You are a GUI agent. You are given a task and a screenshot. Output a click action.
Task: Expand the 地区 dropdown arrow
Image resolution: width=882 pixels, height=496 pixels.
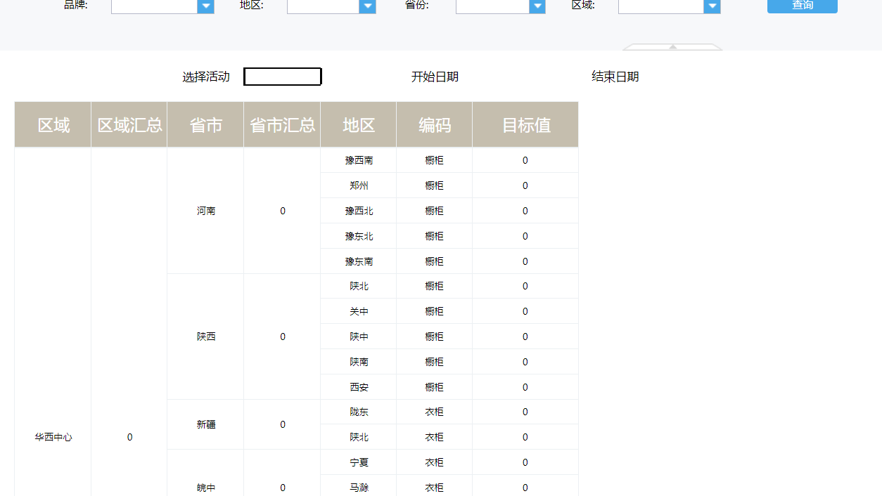click(x=367, y=6)
